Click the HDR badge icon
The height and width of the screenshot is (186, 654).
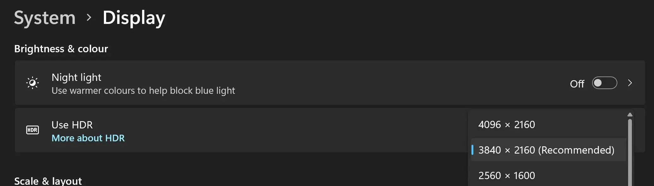coord(33,130)
